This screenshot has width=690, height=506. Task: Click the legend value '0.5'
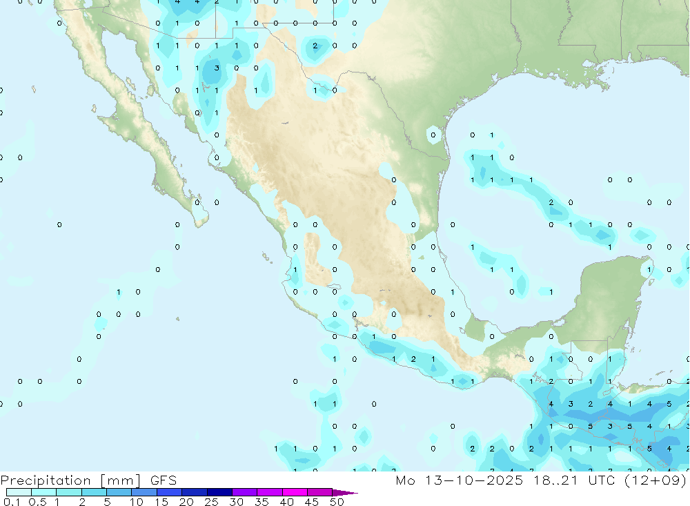coord(37,502)
